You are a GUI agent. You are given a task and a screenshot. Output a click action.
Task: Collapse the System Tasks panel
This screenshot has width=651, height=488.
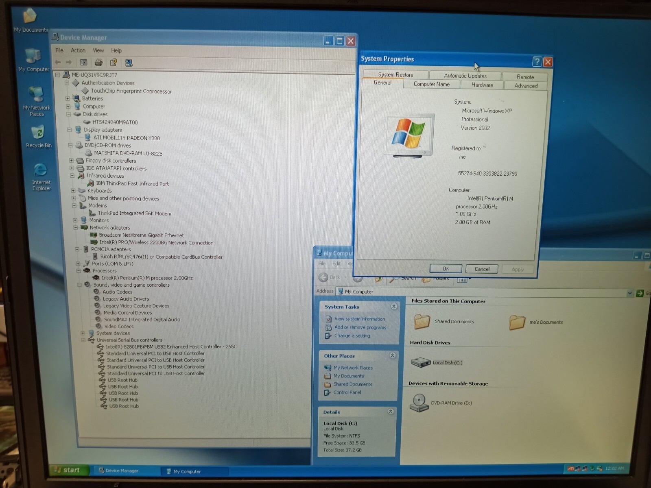coord(393,306)
